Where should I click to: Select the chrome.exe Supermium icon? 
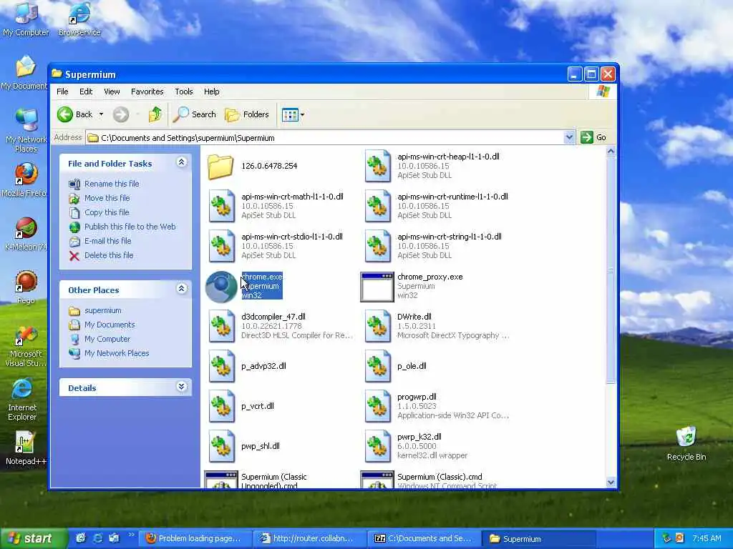point(221,287)
